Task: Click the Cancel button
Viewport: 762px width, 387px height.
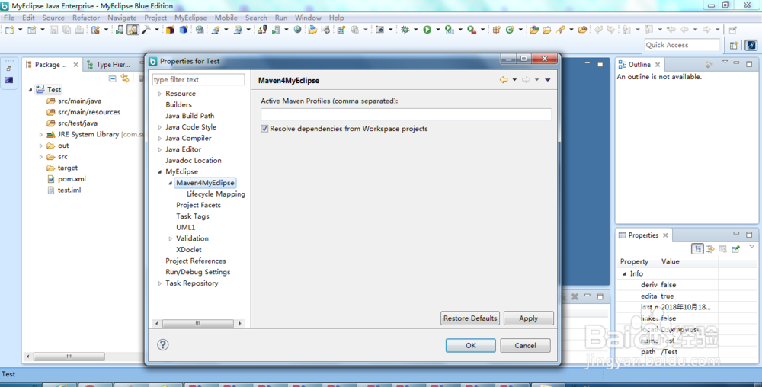Action: [x=525, y=345]
